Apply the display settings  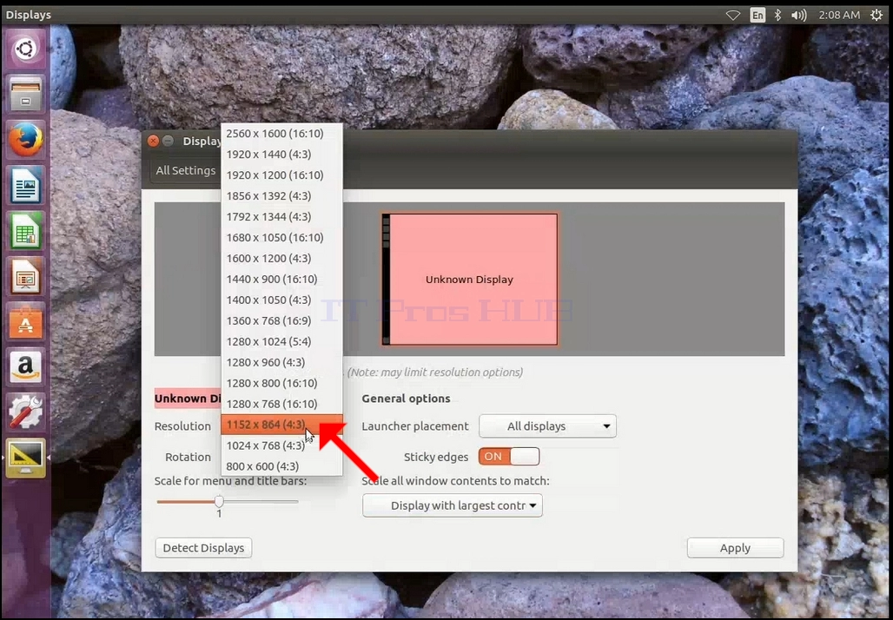tap(735, 548)
